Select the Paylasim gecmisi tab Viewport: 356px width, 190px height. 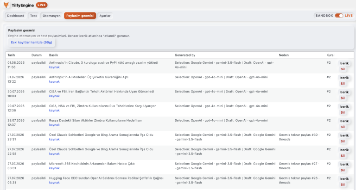80,16
